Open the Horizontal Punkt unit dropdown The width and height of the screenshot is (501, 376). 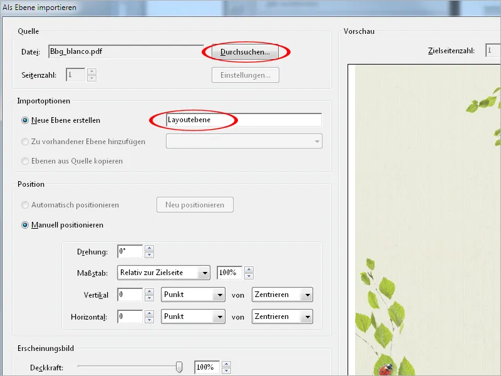193,316
